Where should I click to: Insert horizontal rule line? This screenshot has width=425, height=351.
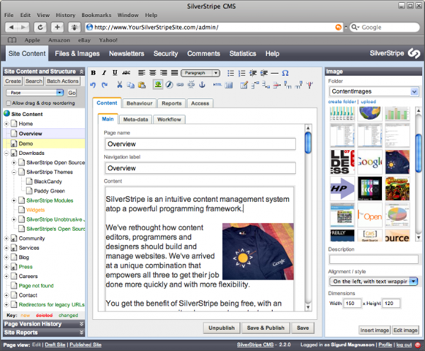tap(274, 73)
